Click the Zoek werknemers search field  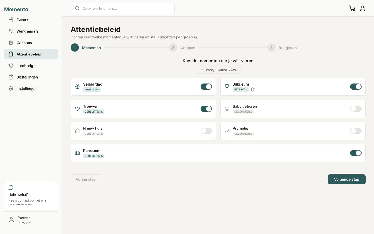point(122,8)
